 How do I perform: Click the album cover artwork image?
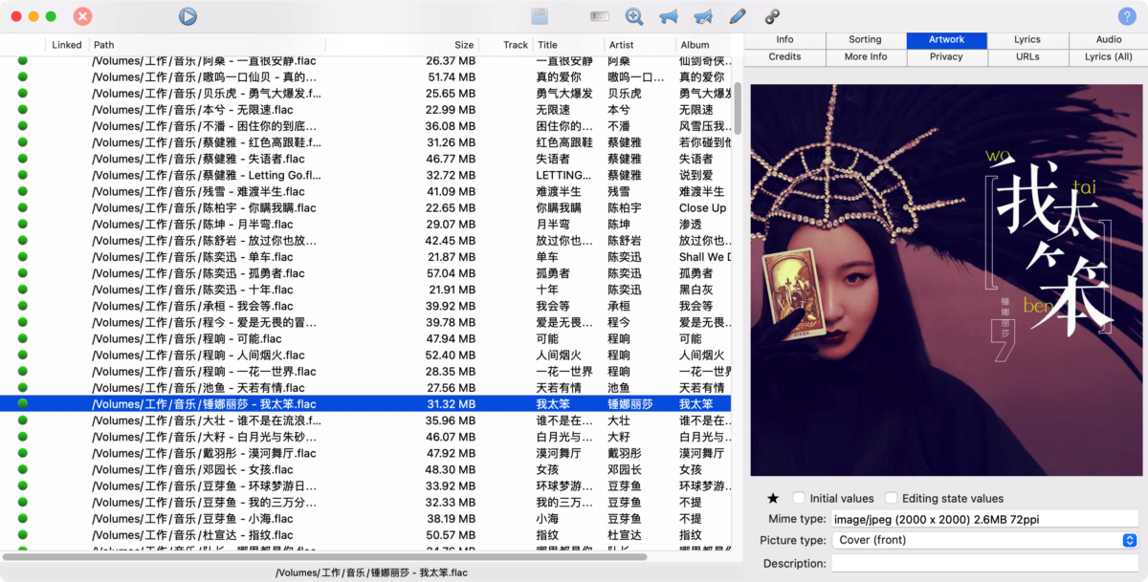[x=944, y=279]
